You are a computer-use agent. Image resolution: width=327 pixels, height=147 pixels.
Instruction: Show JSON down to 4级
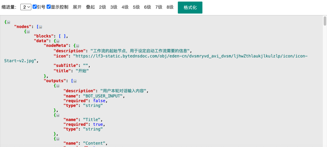[x=125, y=7]
